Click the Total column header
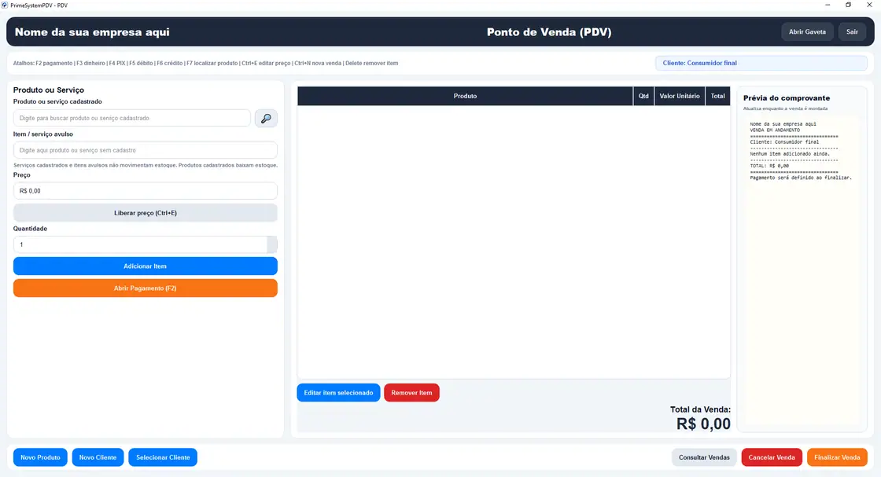881x477 pixels. (x=717, y=96)
